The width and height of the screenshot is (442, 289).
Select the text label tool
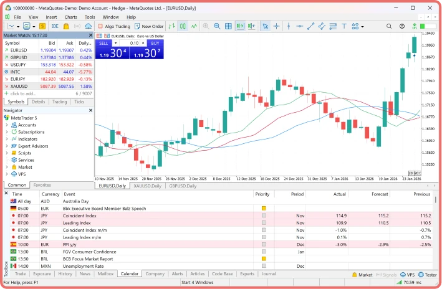(x=345, y=26)
